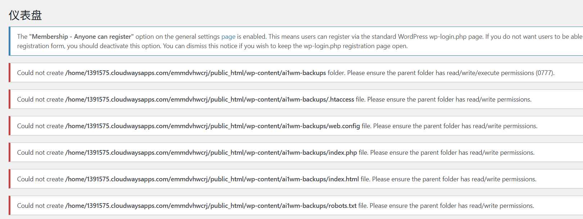The image size is (583, 219).
Task: Click the text "You can dismiss this notice"
Action: pos(200,46)
